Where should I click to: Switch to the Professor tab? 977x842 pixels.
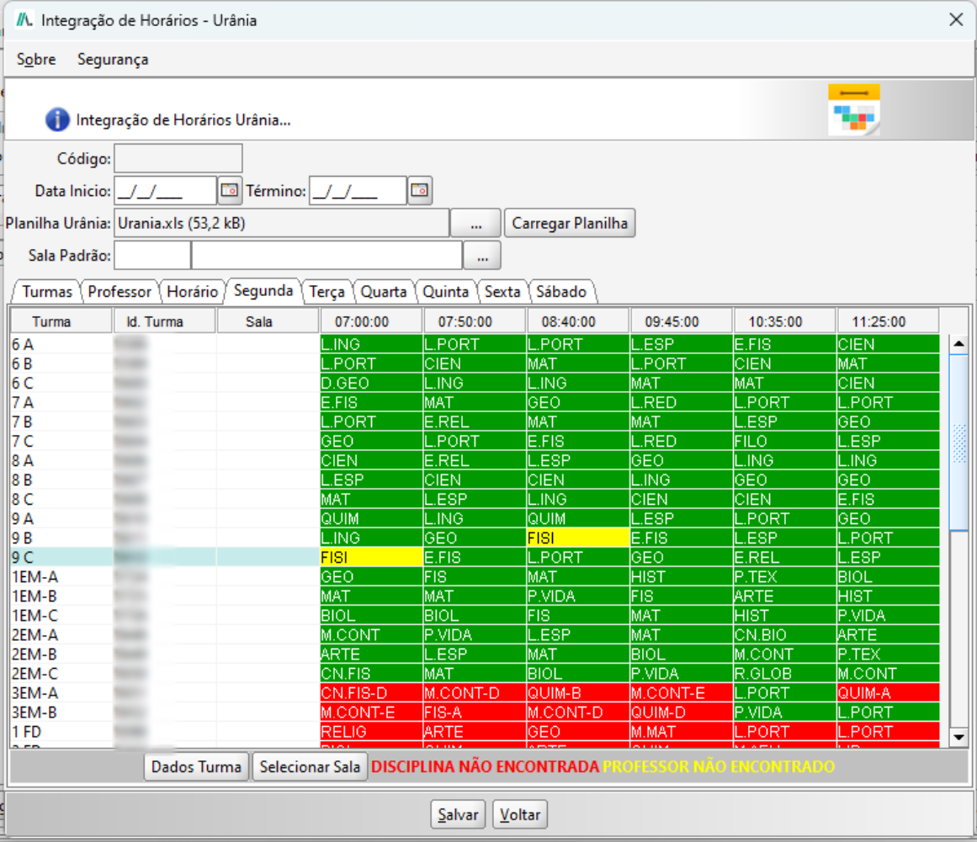(x=119, y=291)
